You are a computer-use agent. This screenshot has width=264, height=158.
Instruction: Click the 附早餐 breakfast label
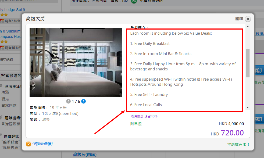136,124
